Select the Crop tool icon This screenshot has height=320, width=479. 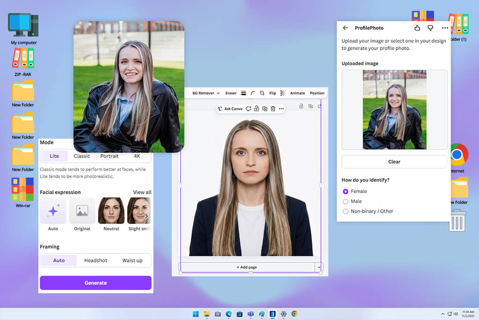262,93
